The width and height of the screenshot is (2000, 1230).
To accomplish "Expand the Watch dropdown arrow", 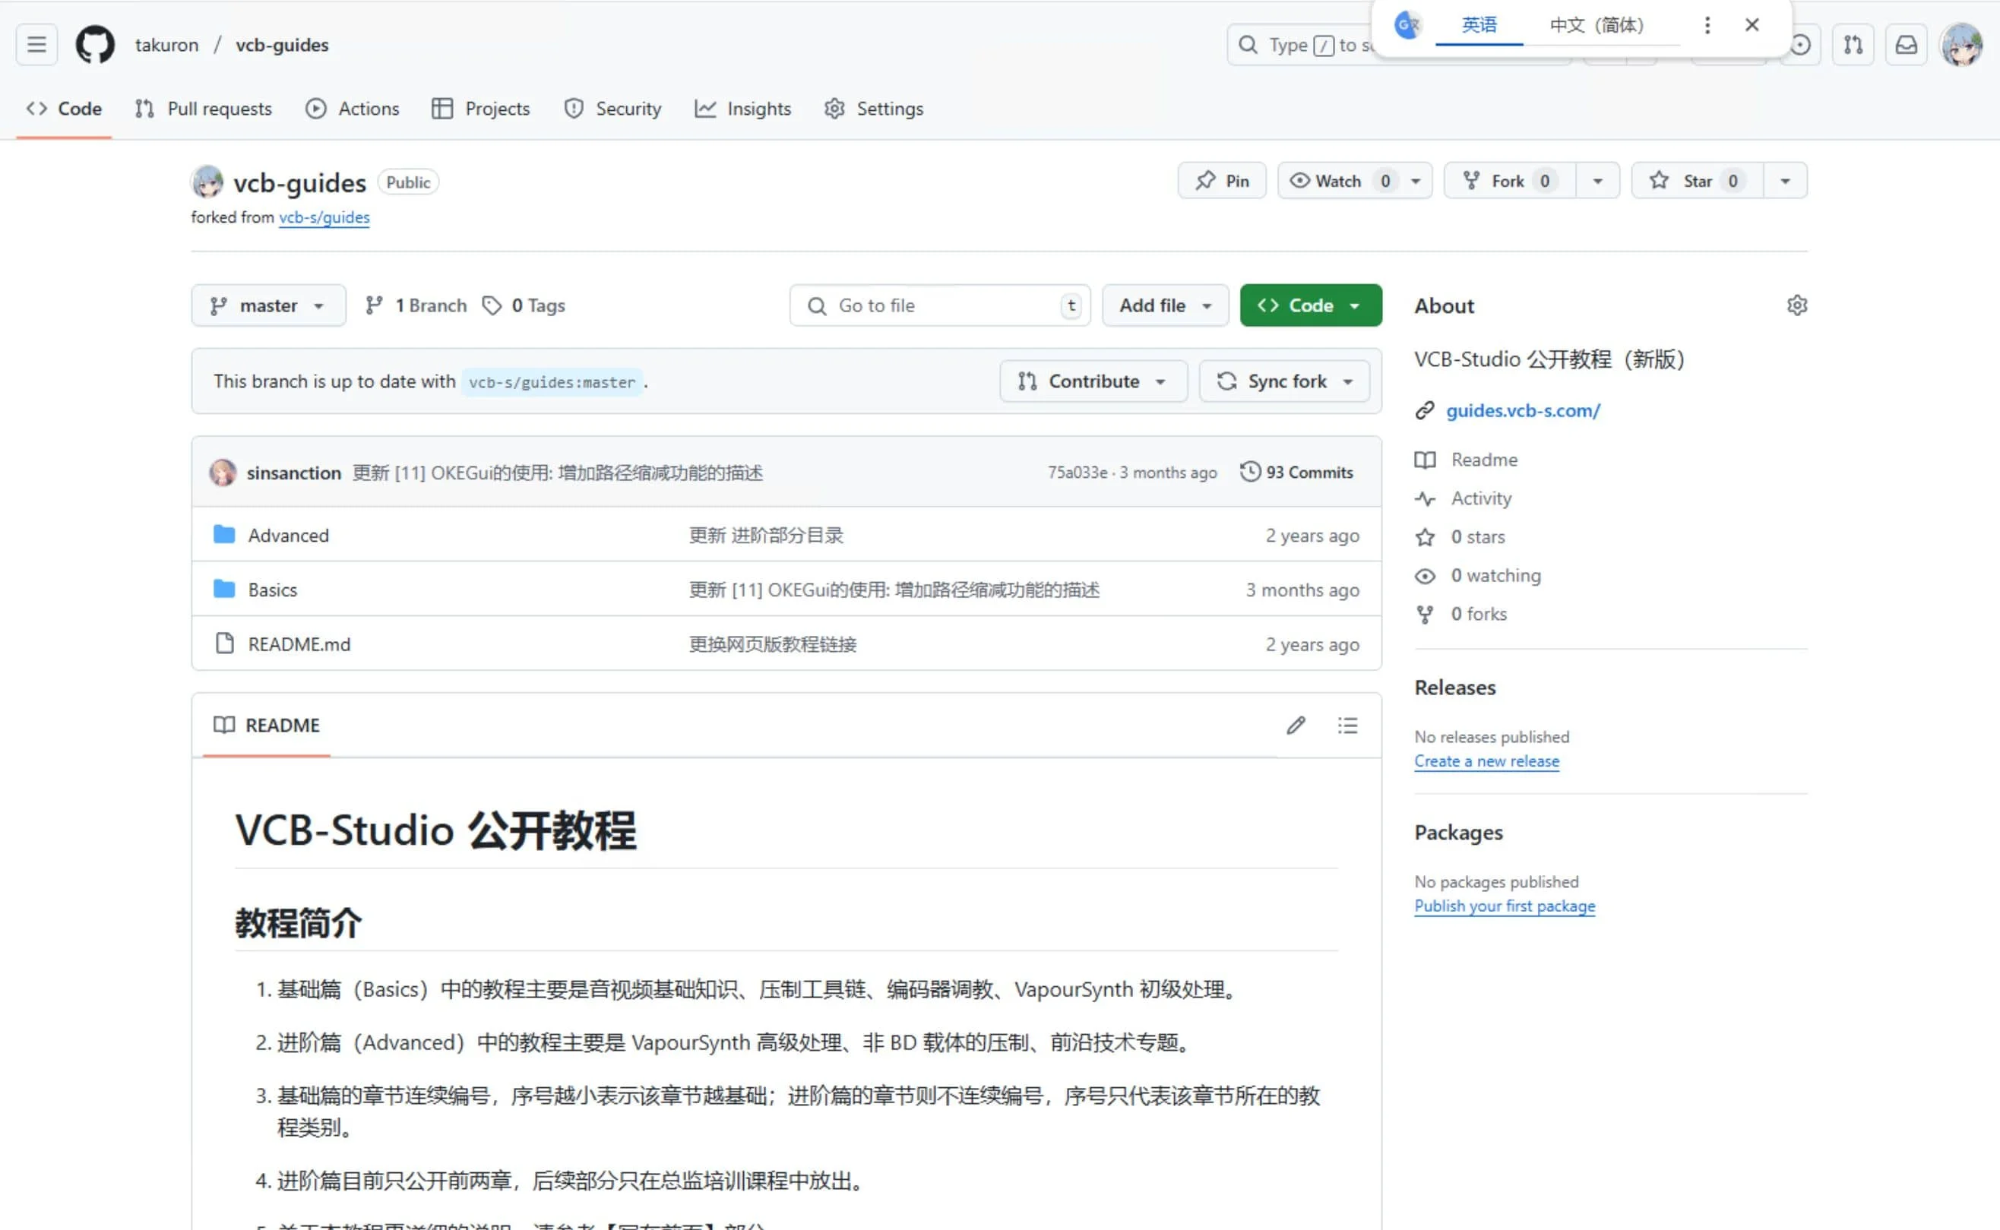I will tap(1416, 181).
